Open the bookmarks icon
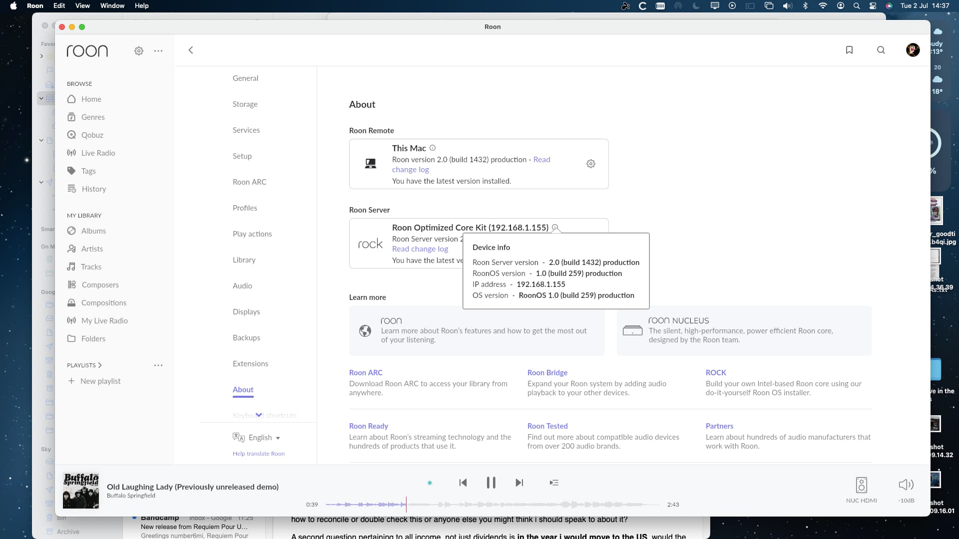 [x=849, y=50]
